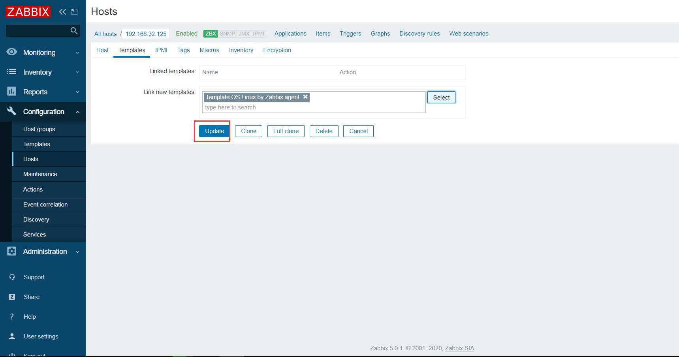Select the Templates tab
This screenshot has width=679, height=357.
pos(132,50)
